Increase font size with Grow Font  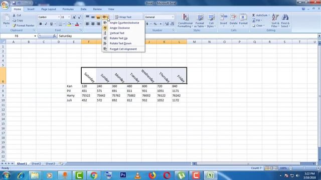pos(74,17)
